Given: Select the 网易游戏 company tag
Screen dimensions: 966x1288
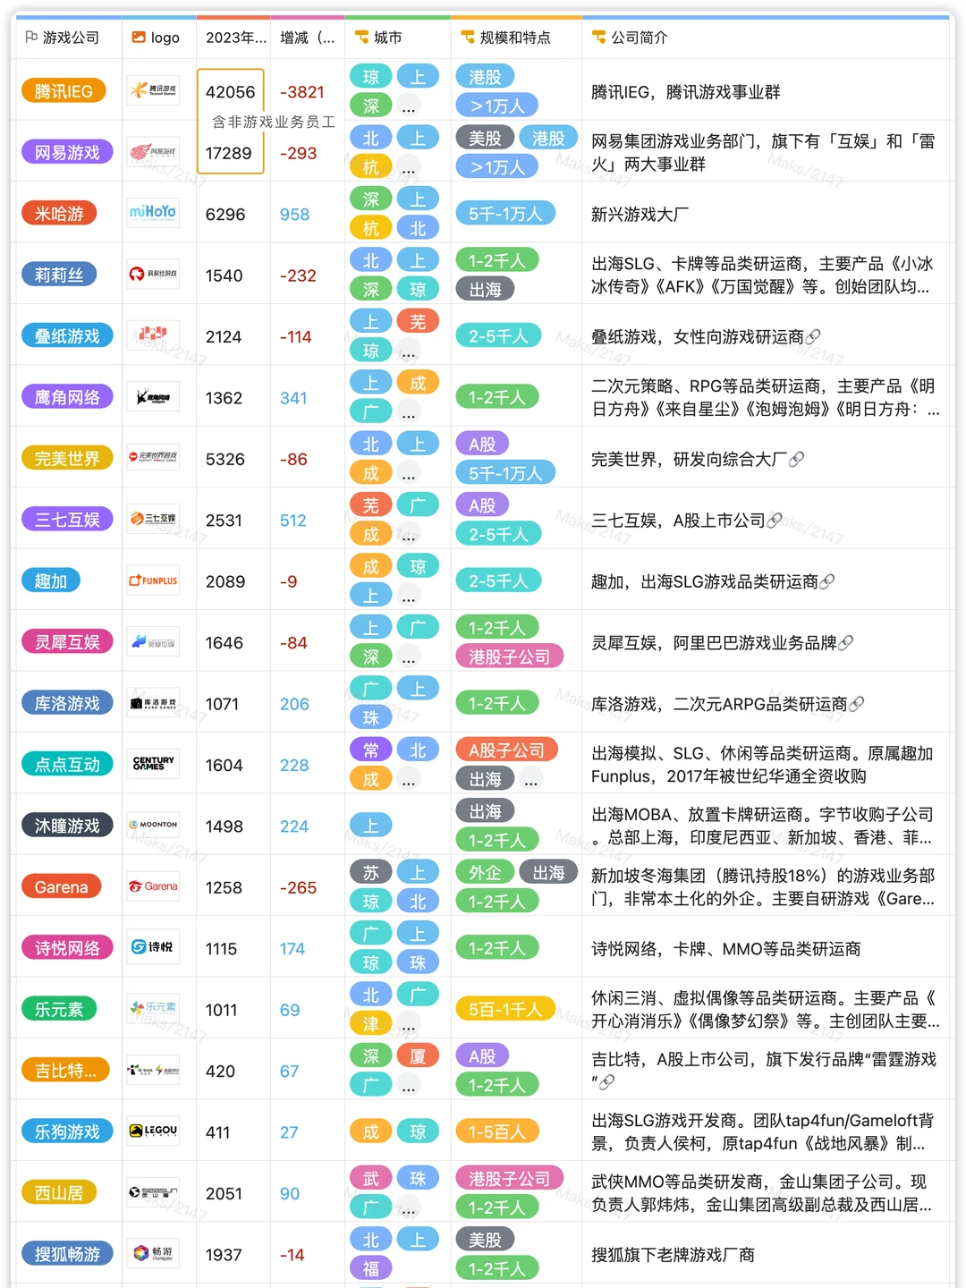Looking at the screenshot, I should click(67, 152).
